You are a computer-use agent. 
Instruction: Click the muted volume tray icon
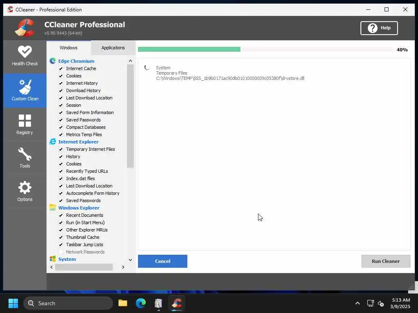click(x=381, y=303)
